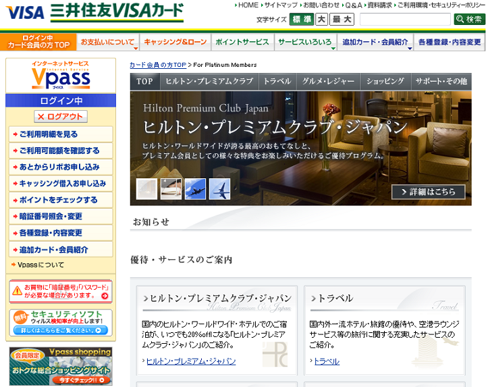The height and width of the screenshot is (387, 488).
Task: Open ポイントをチェックする in sidebar
Action: (61, 200)
